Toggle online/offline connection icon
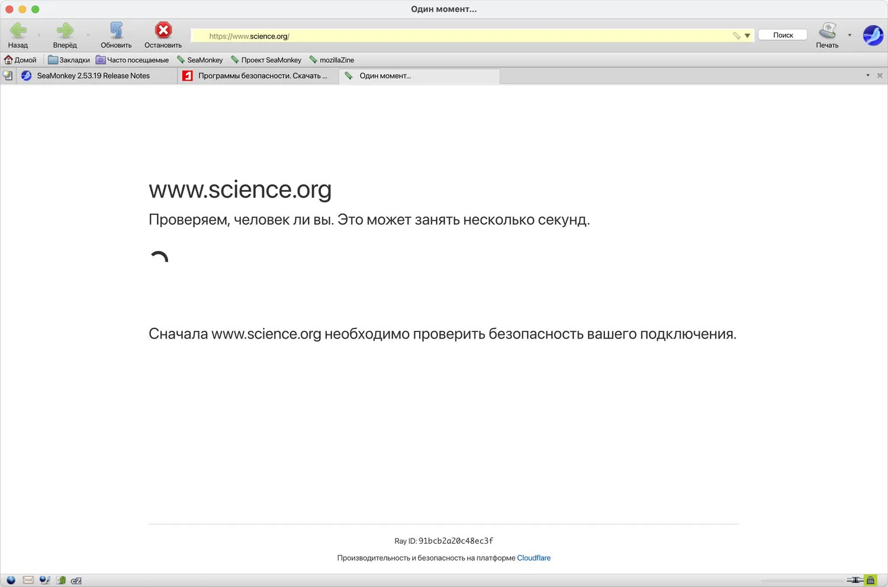Image resolution: width=888 pixels, height=587 pixels. [x=855, y=580]
